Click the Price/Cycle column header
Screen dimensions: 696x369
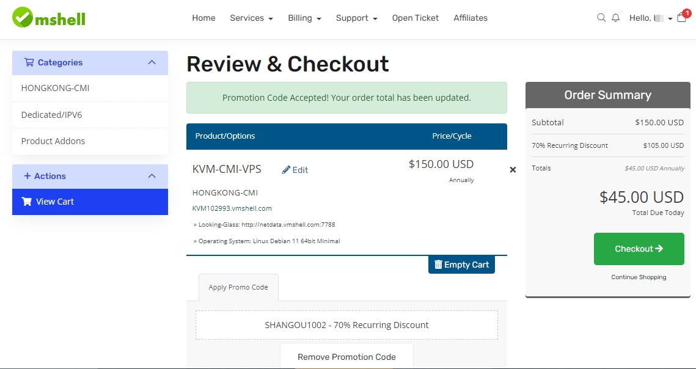click(x=452, y=136)
